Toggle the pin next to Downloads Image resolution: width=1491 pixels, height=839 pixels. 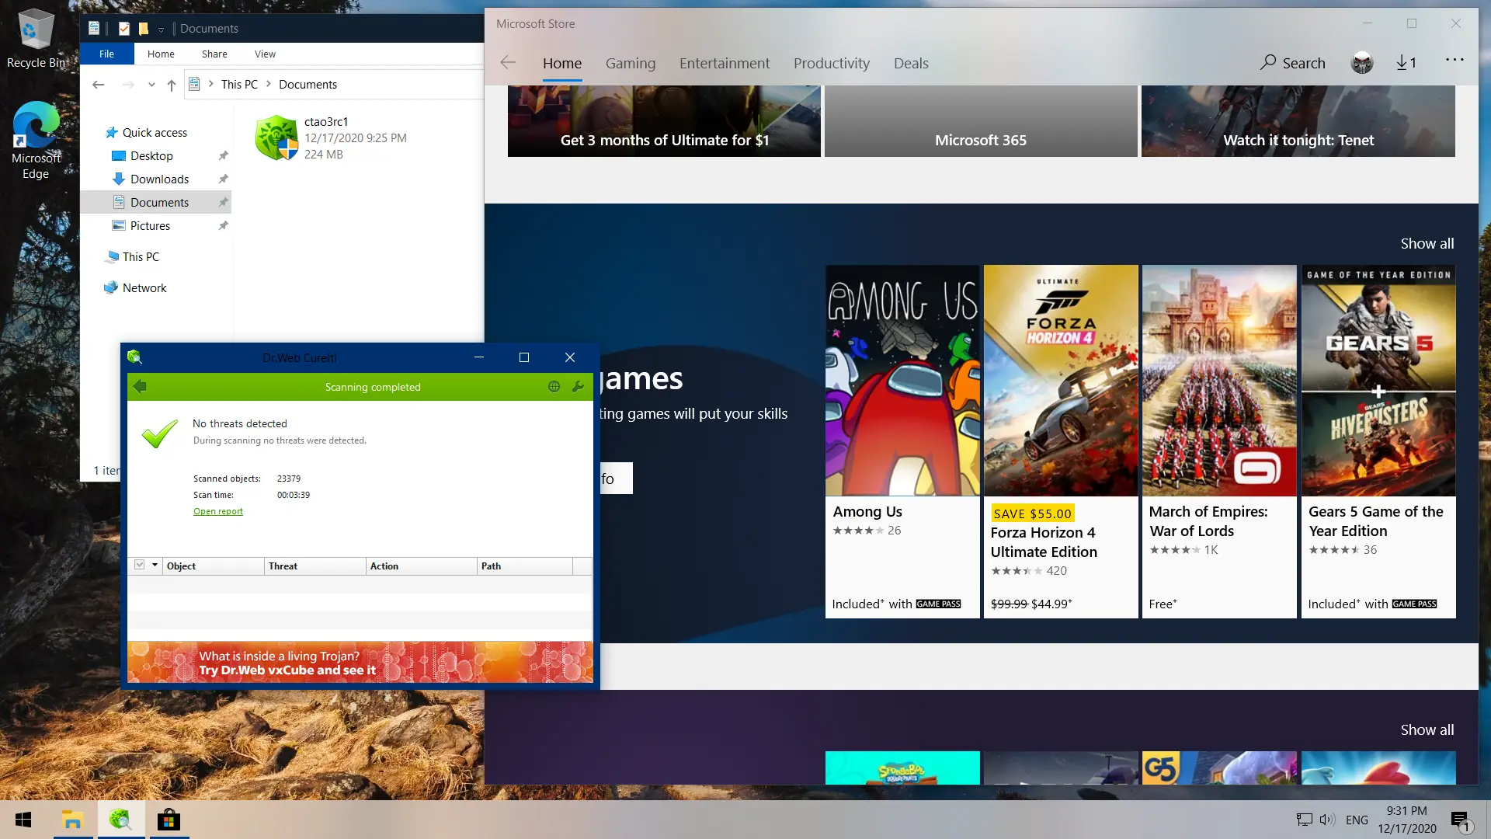click(x=223, y=179)
